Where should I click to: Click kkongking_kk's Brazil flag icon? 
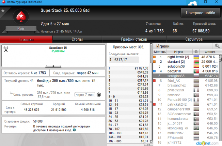coord(196,128)
